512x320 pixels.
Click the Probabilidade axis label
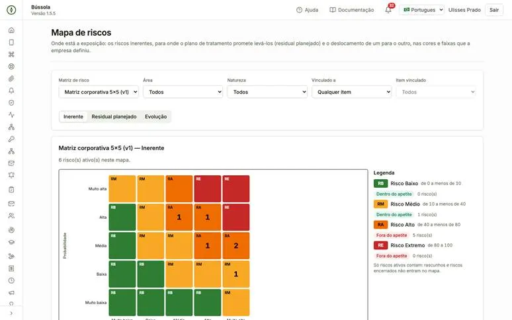click(65, 246)
